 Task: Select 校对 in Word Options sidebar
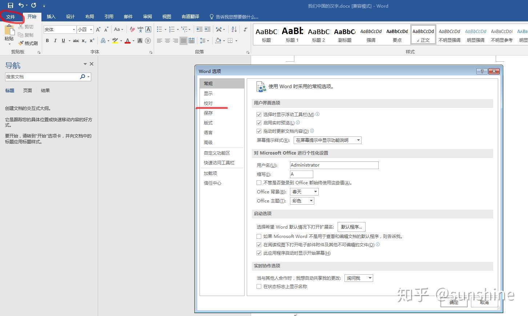click(x=208, y=103)
